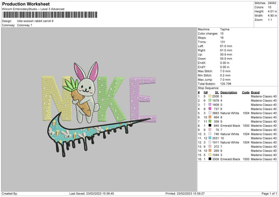This screenshot has height=197, width=279.
Task: Click the 'Description' column header
Action: pyautogui.click(x=229, y=92)
